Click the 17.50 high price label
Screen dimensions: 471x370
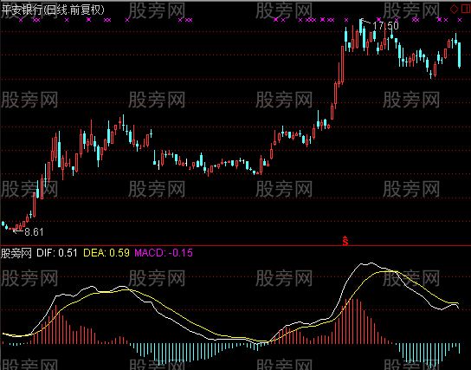386,26
